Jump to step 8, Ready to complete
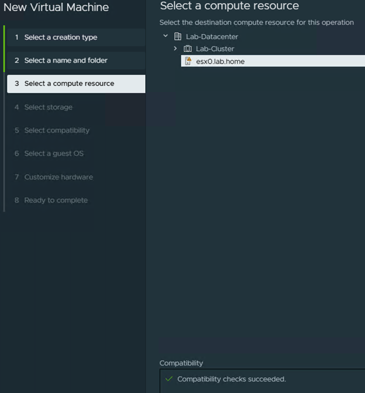The width and height of the screenshot is (365, 393). (x=56, y=200)
